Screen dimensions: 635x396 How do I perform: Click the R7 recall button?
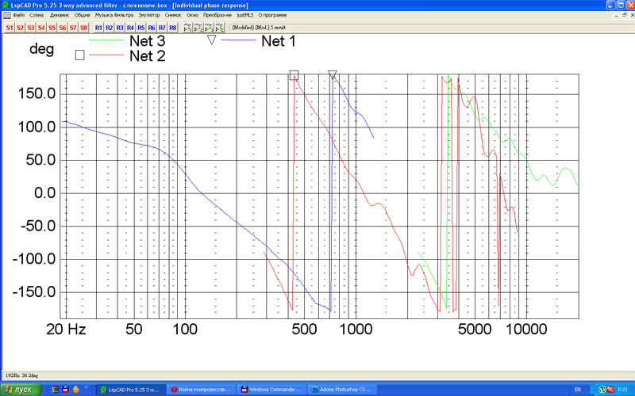click(162, 28)
